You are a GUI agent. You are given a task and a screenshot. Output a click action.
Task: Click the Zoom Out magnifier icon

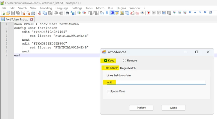[84, 13]
